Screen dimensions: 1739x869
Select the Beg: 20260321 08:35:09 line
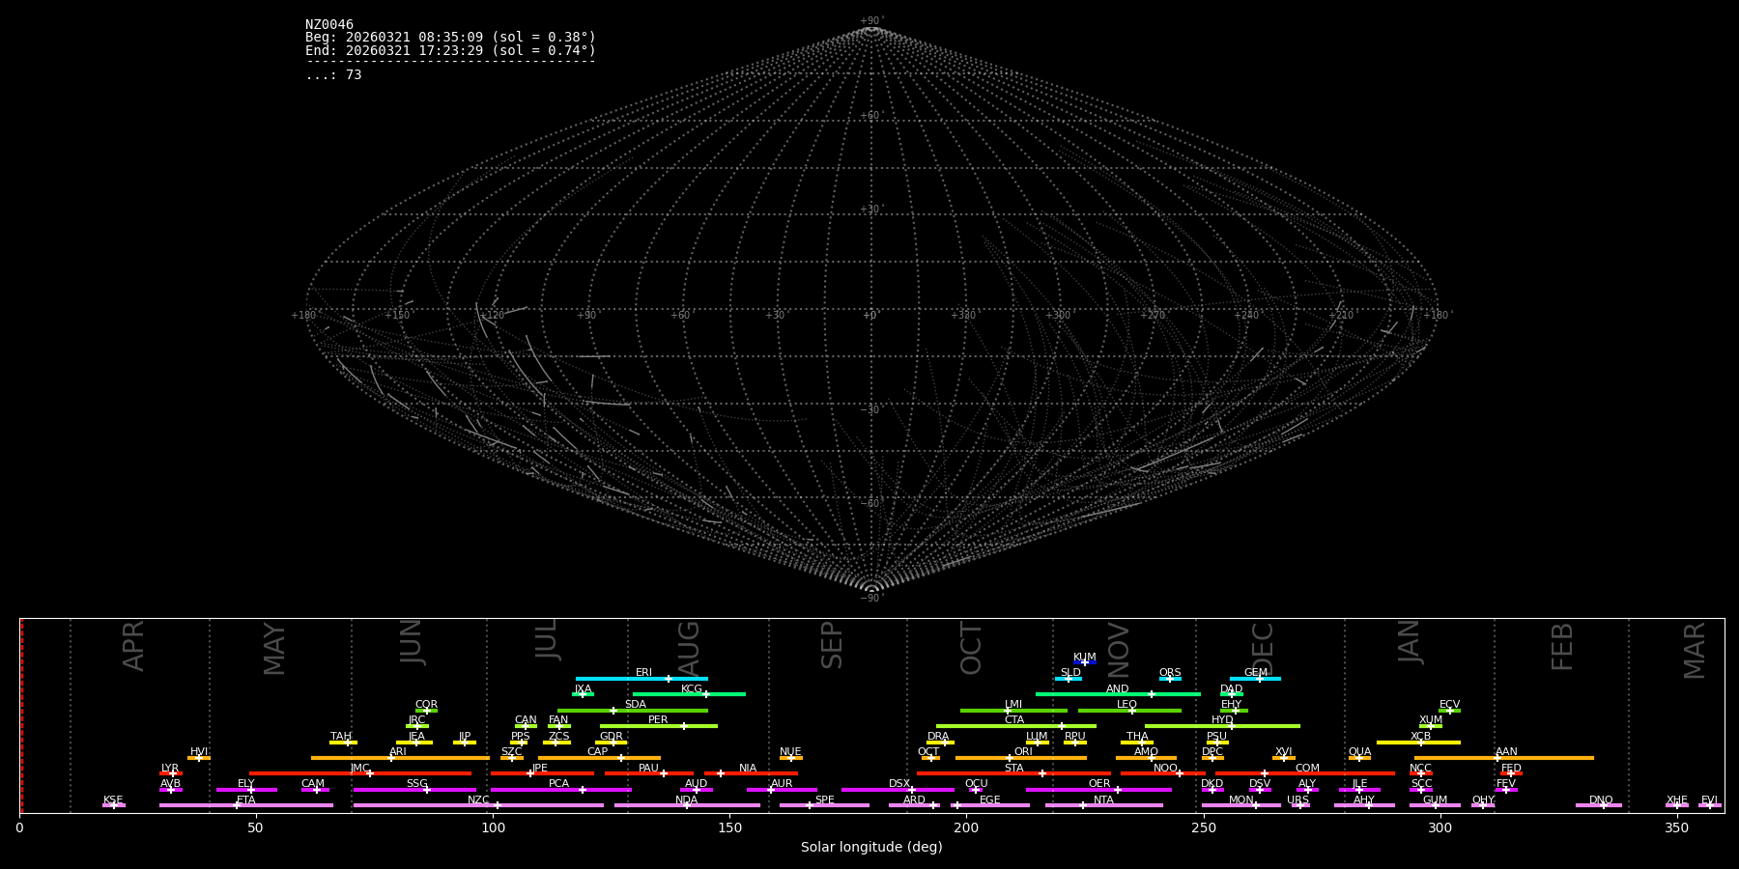click(450, 38)
